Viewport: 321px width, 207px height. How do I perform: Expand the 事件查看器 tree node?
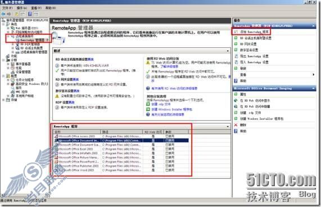pos(8,64)
